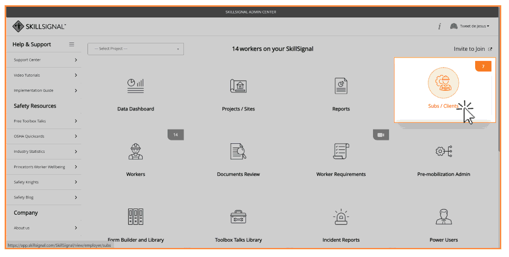Open the Incident Reports siren icon
The image size is (509, 257).
click(x=341, y=217)
